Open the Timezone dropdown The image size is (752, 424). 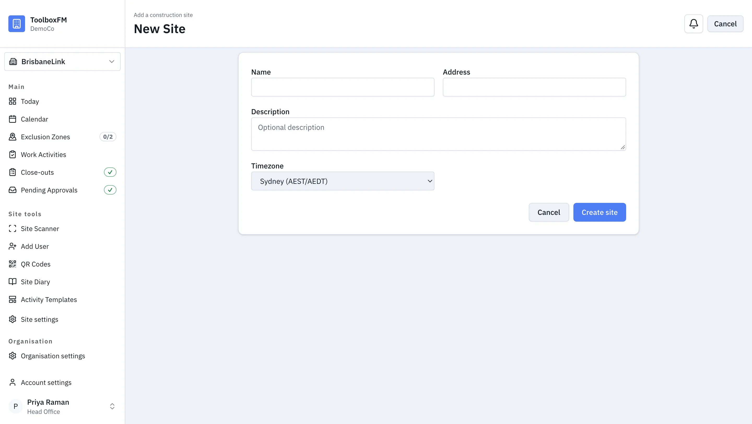click(x=343, y=181)
